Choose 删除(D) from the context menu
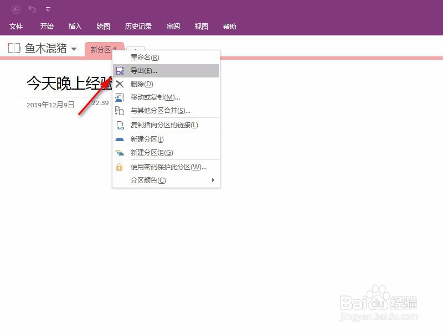 coord(166,84)
